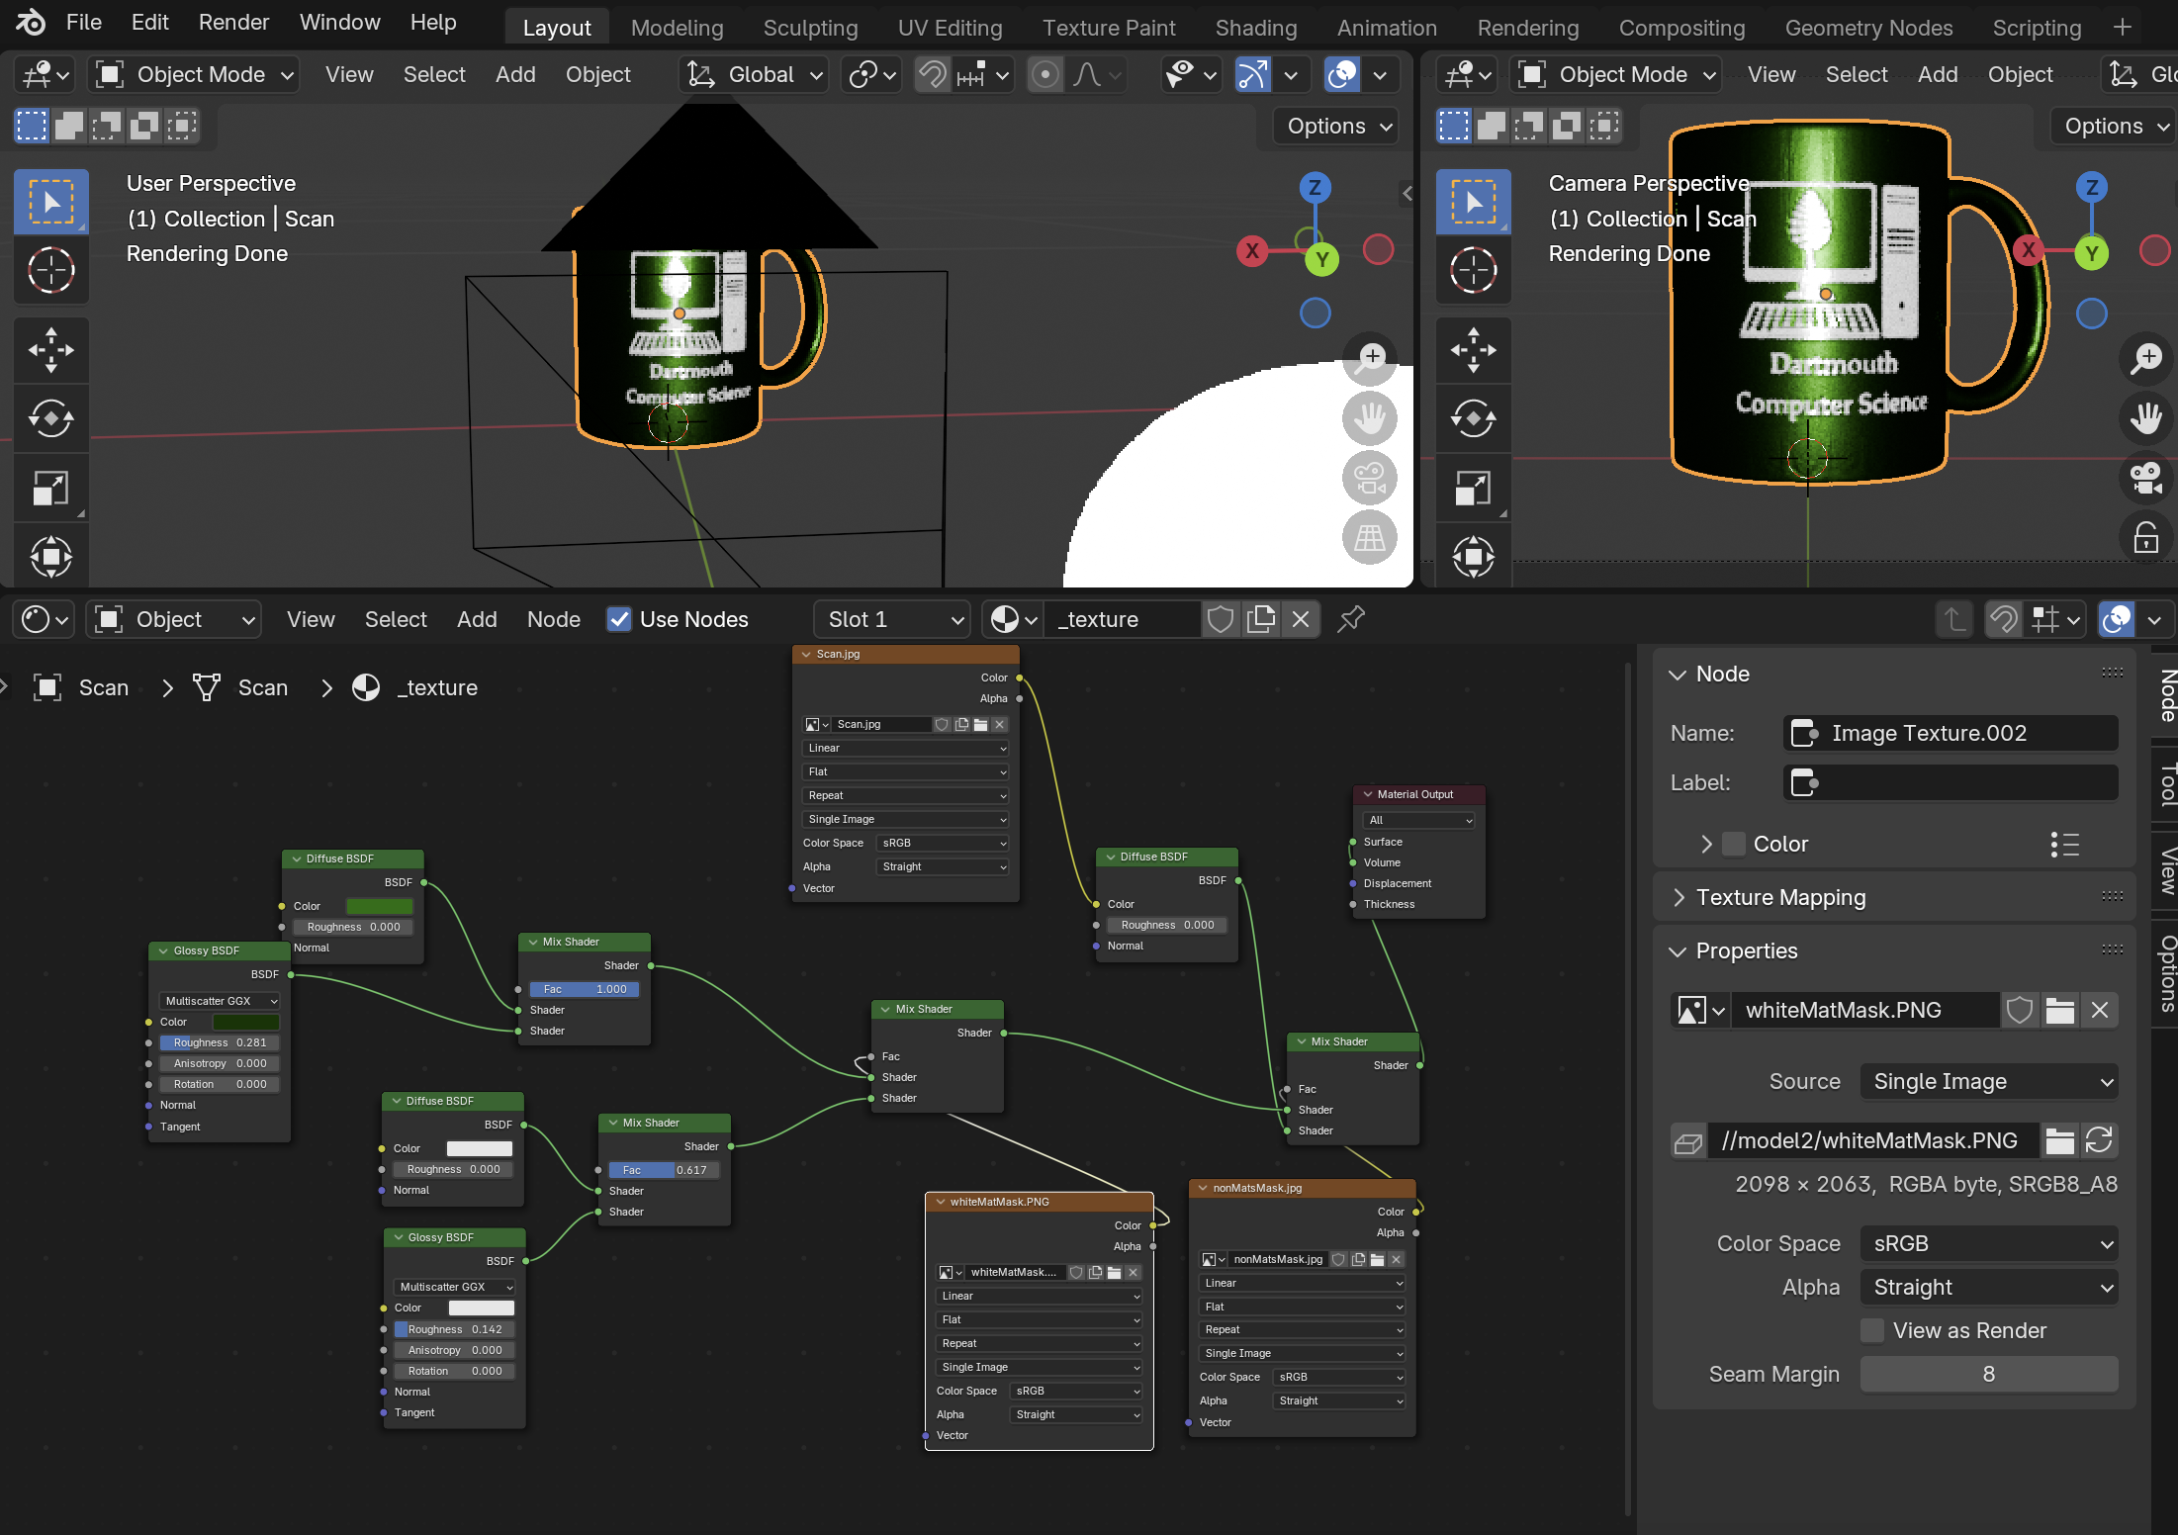The width and height of the screenshot is (2178, 1535).
Task: Open Tool tab in node sidebar
Action: (x=2165, y=784)
